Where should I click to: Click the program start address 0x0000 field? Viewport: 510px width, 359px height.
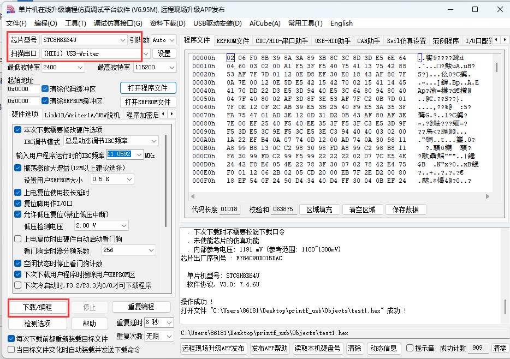[23, 89]
